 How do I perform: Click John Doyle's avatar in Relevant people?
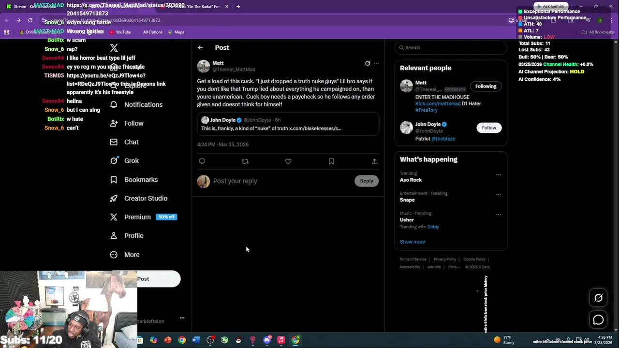[x=406, y=128]
